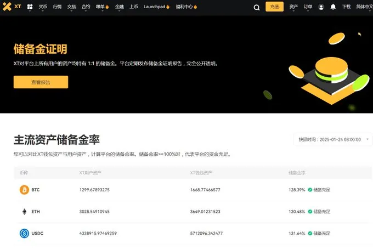Open the 金融 menu

click(x=120, y=7)
